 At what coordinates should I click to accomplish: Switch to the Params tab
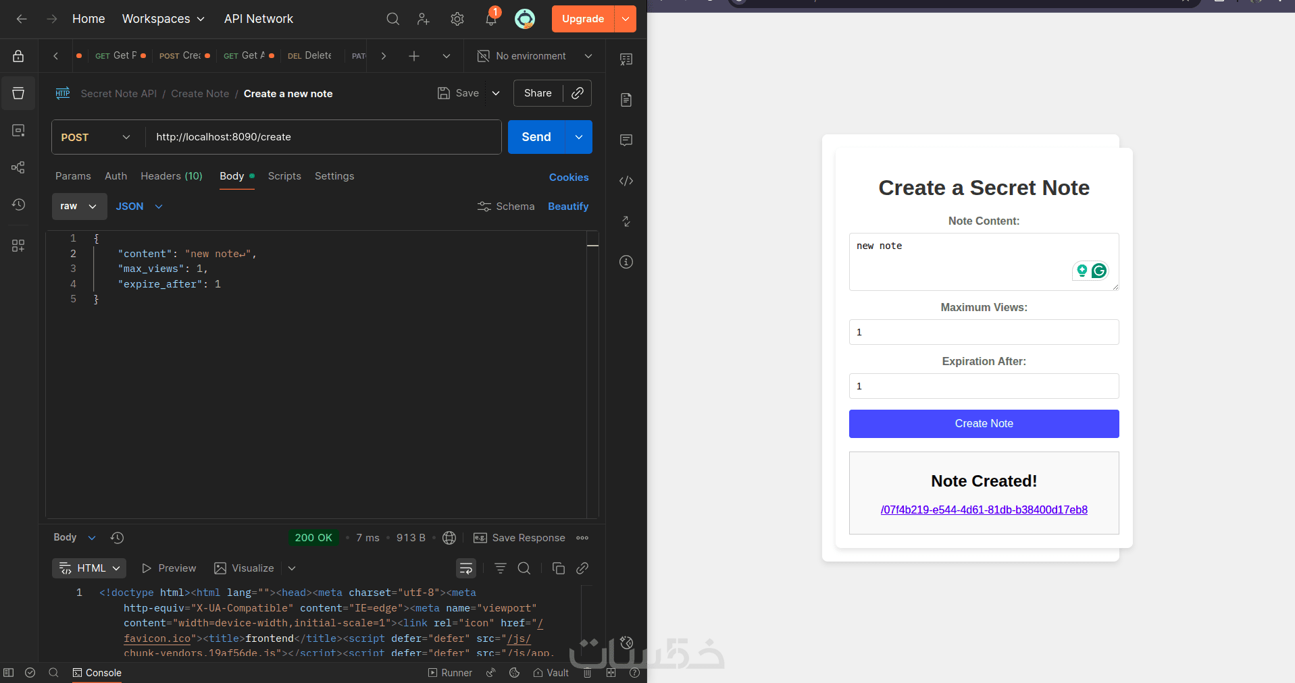[73, 176]
